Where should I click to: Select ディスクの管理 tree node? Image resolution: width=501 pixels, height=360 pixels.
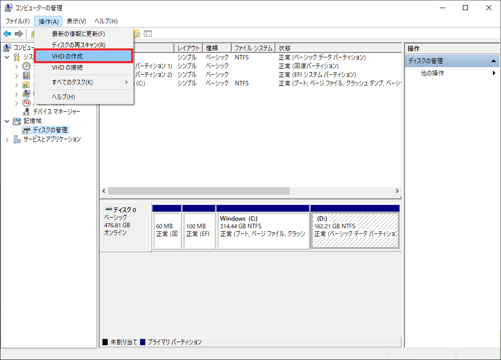(x=50, y=130)
